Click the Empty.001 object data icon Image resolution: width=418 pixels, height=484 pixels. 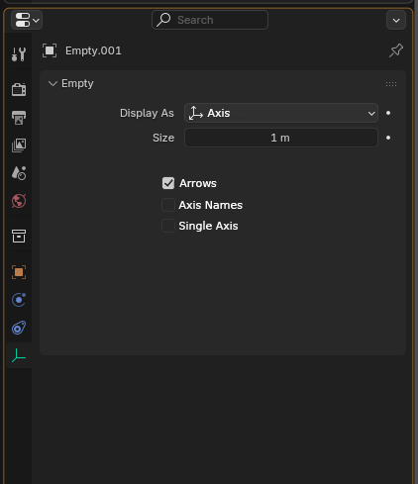coord(50,50)
